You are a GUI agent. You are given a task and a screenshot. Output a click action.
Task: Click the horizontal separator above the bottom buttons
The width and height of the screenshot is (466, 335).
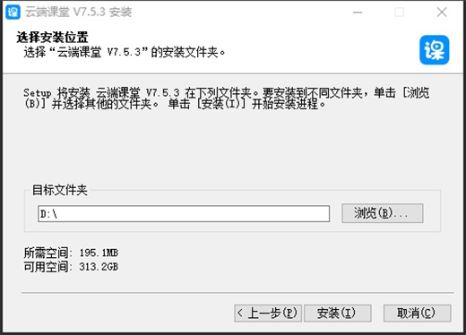[237, 293]
